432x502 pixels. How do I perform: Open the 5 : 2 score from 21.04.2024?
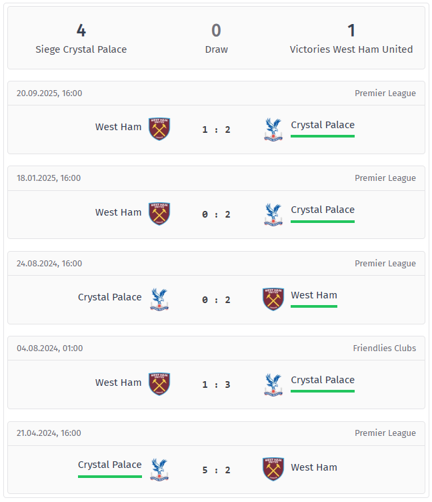(217, 470)
